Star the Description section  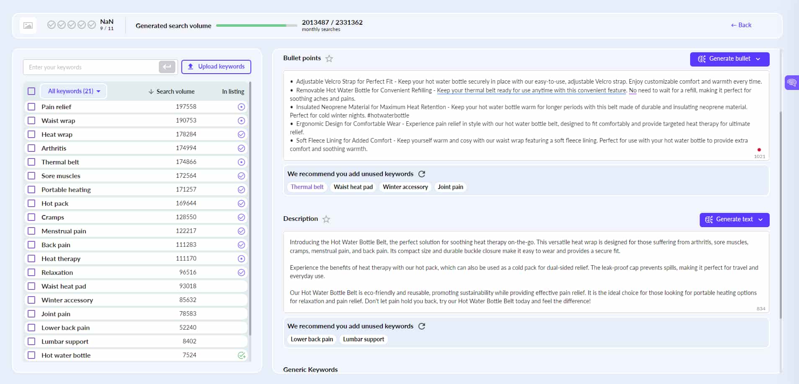(x=326, y=219)
